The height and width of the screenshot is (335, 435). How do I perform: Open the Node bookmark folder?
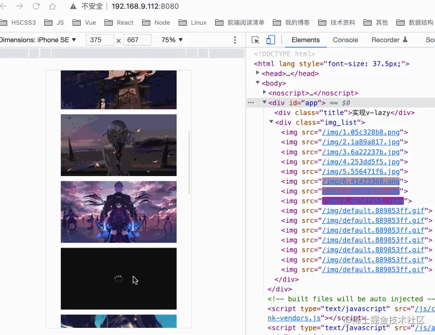156,23
